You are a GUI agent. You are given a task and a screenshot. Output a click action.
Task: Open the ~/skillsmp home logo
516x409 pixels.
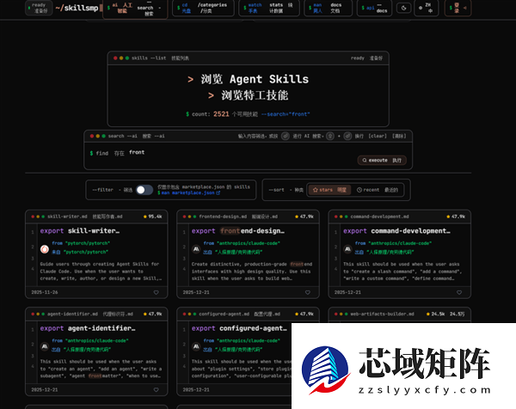77,8
